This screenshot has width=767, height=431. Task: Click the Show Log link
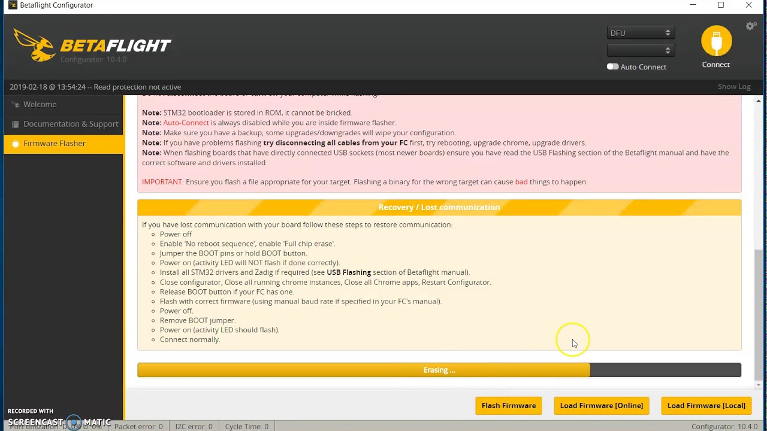pyautogui.click(x=734, y=87)
